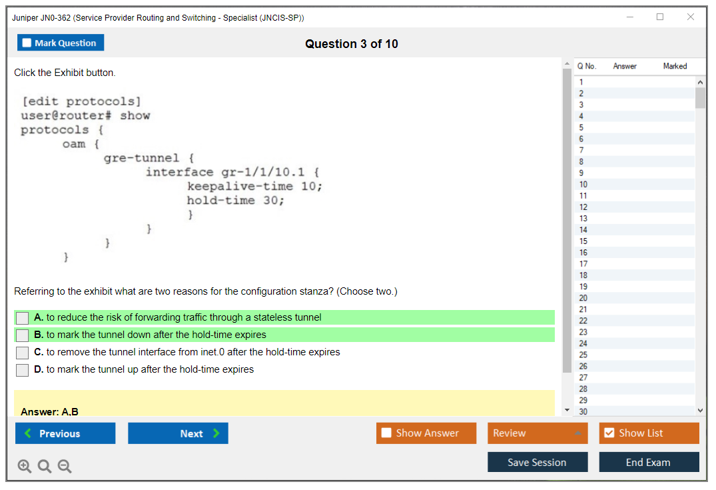Select question 10 in the list
716x490 pixels.
583,184
